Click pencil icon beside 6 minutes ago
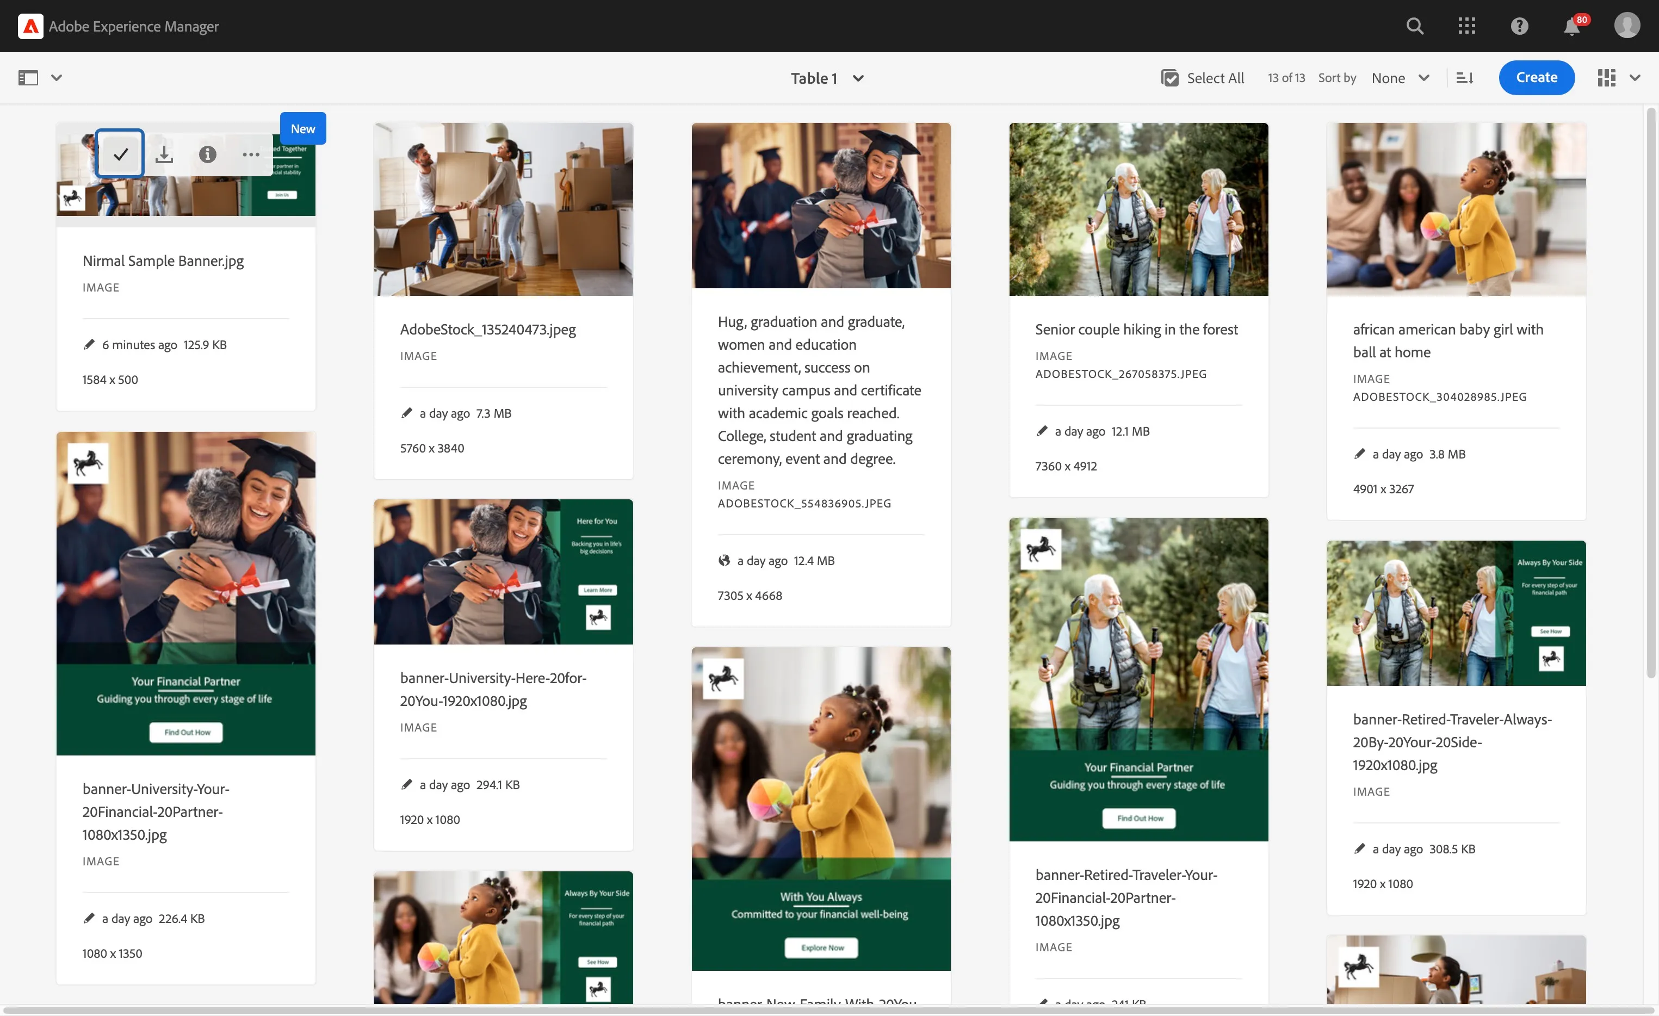1659x1016 pixels. [x=88, y=345]
